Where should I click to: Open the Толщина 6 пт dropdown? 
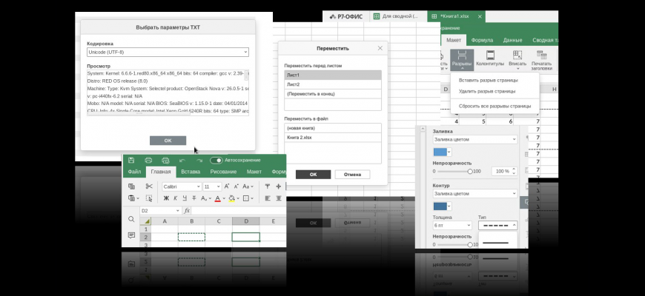(x=452, y=226)
